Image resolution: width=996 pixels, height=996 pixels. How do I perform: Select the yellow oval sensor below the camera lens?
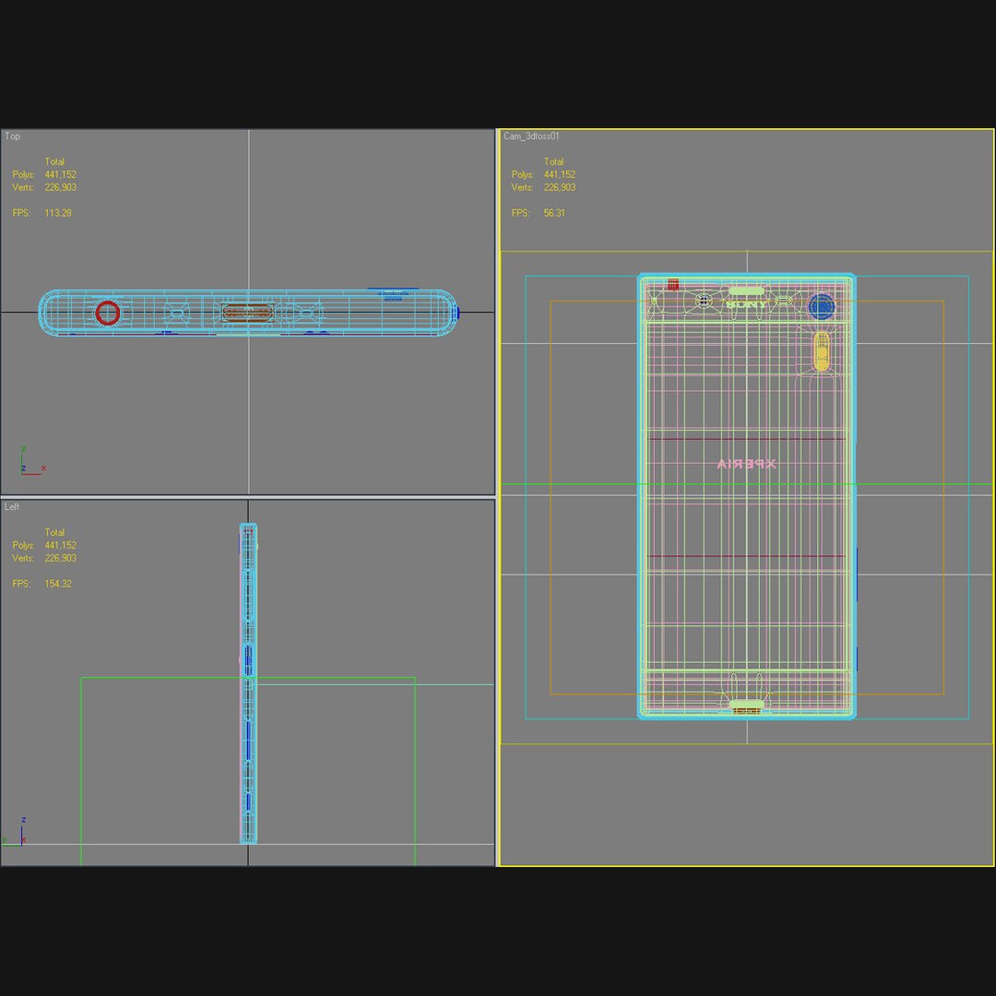pos(822,351)
